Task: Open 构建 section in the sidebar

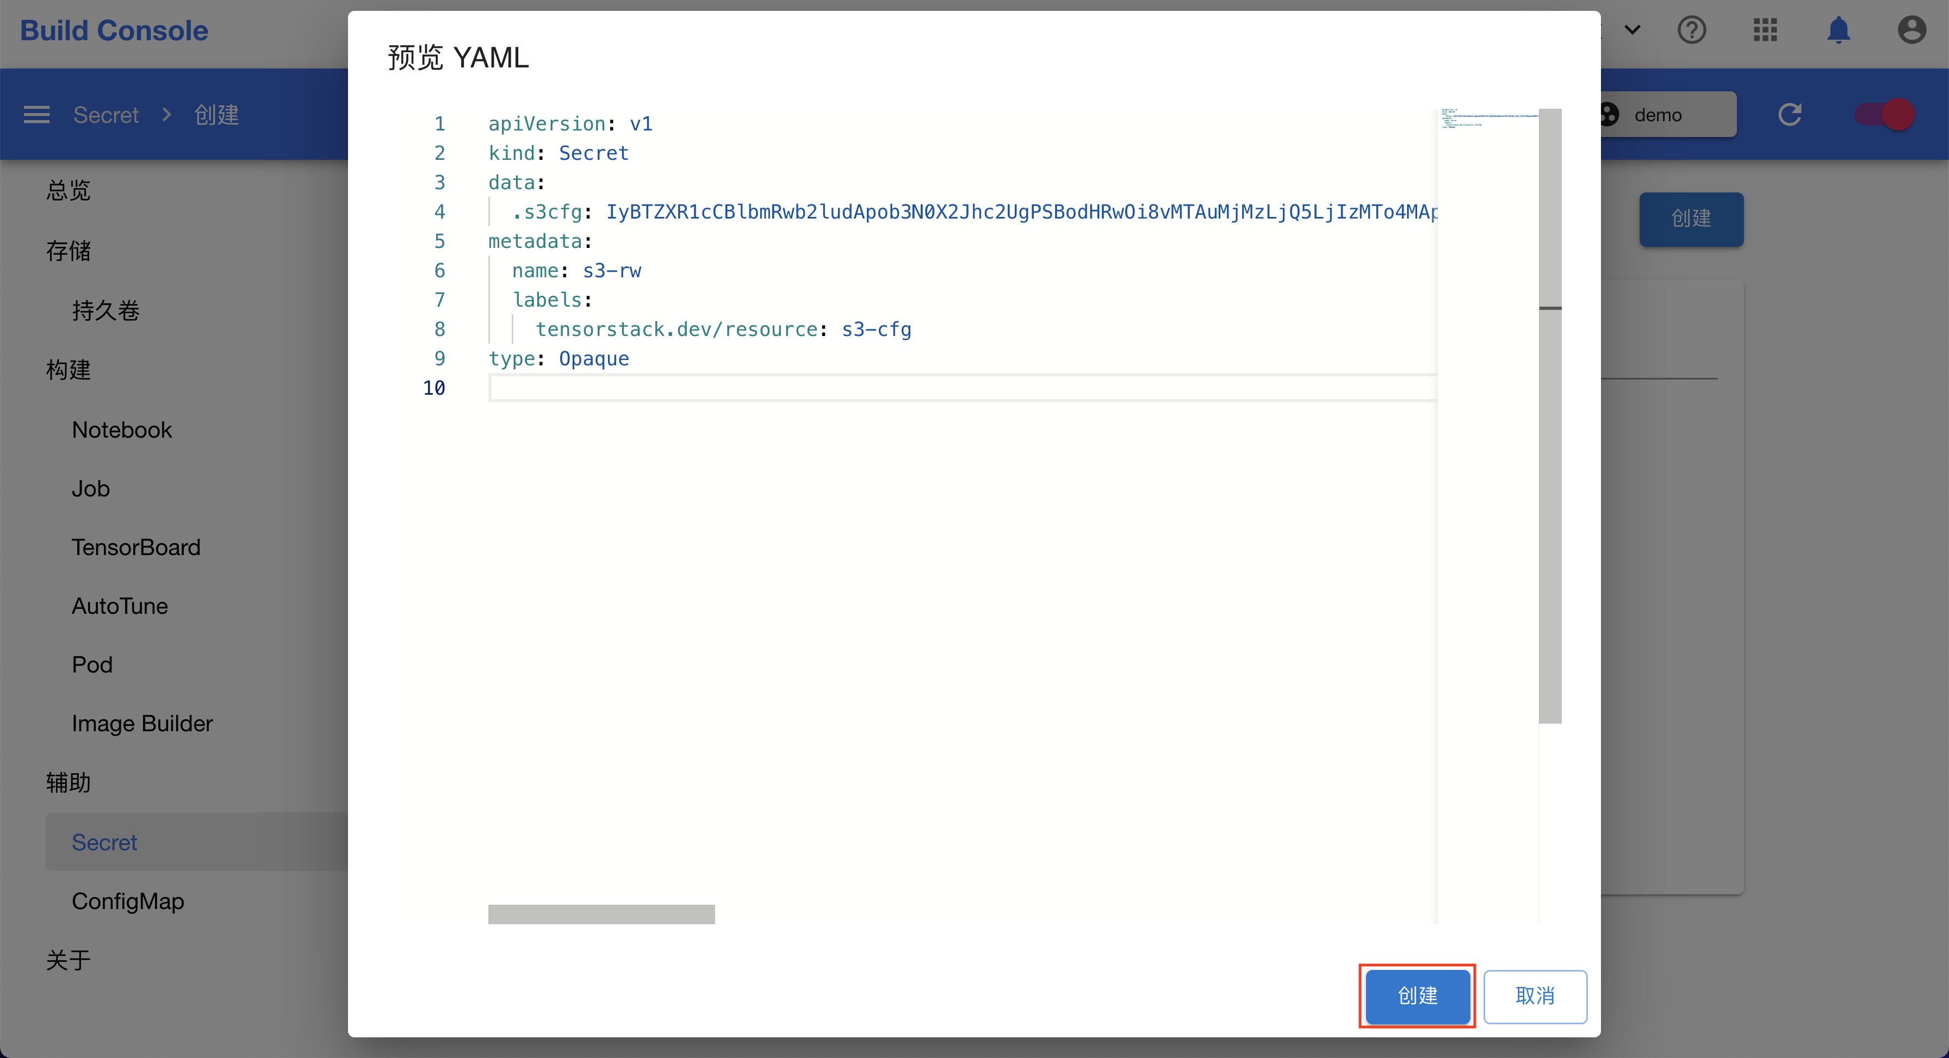Action: [68, 370]
